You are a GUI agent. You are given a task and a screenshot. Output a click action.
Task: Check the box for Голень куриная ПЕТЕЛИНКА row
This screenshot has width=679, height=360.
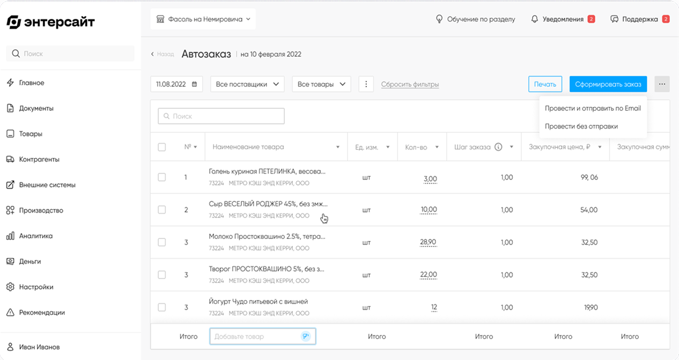(x=162, y=177)
